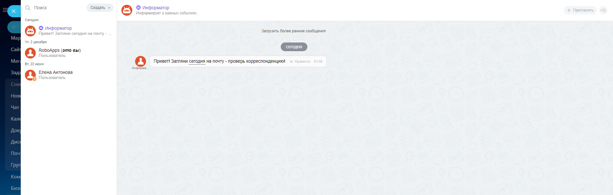613x195 pixels.
Task: Open the chat search icon at top right
Action: coord(603,10)
